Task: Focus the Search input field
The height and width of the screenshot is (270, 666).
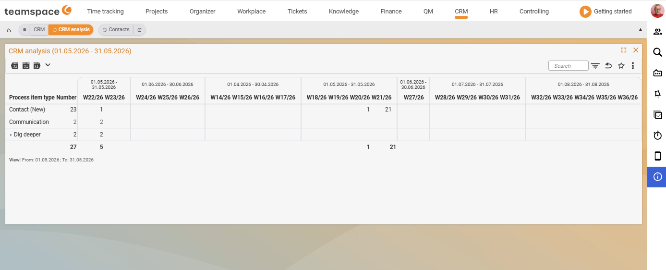Action: point(568,66)
